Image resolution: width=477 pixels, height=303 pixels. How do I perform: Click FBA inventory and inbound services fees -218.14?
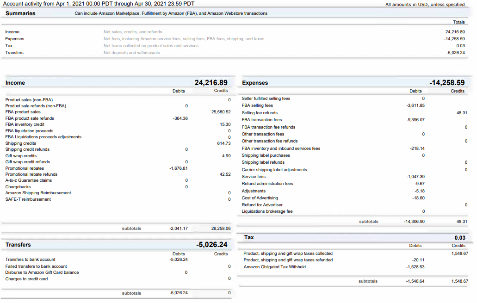coord(417,148)
